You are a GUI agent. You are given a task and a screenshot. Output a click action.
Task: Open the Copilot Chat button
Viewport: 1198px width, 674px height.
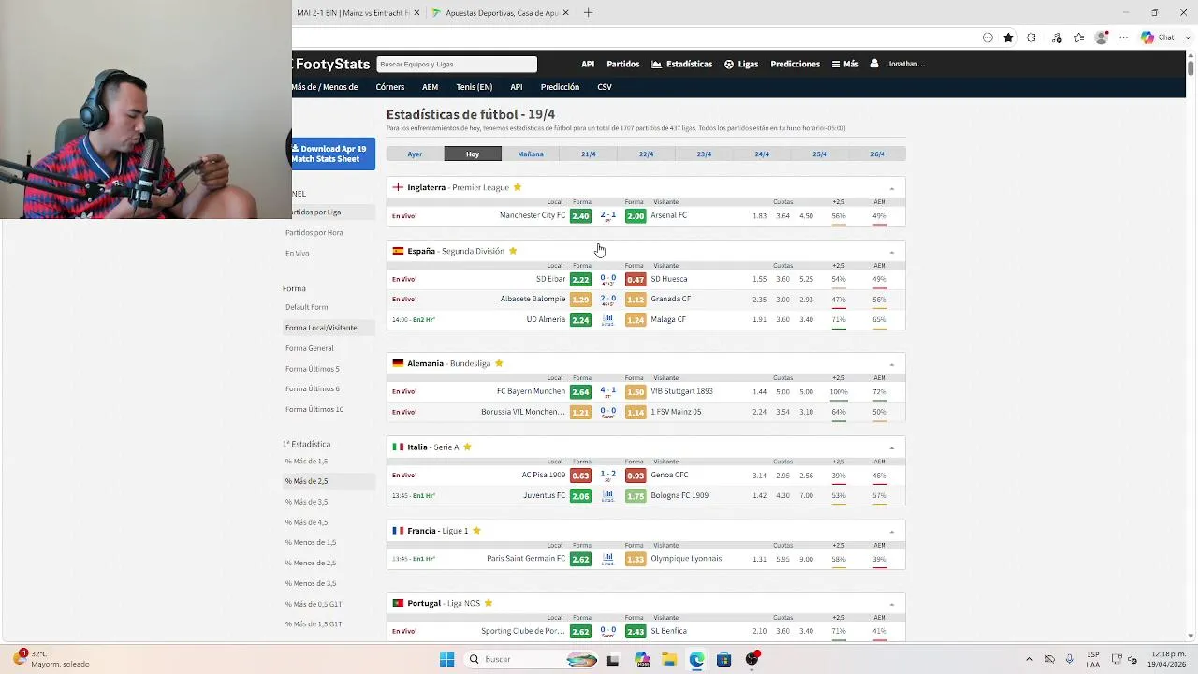click(x=1158, y=37)
